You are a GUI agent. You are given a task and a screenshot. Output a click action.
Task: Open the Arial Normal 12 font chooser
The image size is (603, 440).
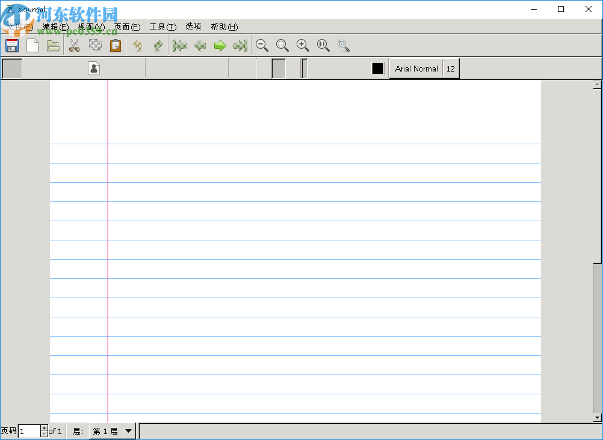tap(424, 69)
